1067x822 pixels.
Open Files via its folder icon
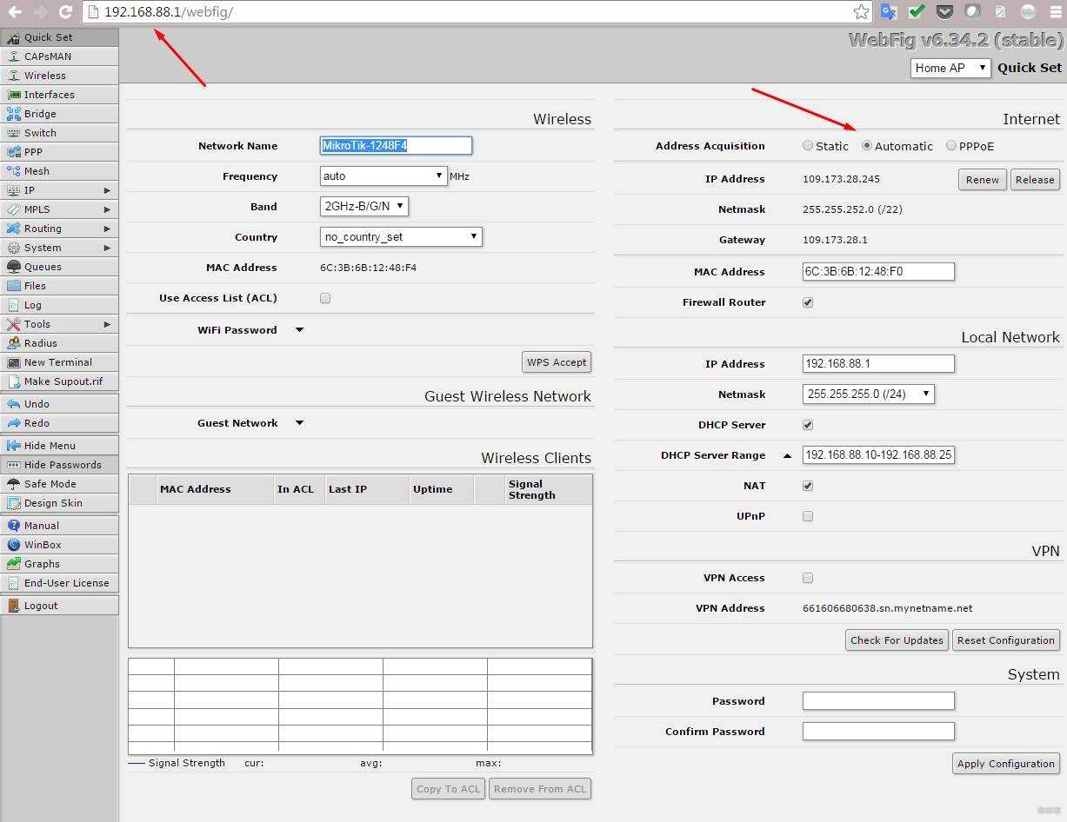14,286
